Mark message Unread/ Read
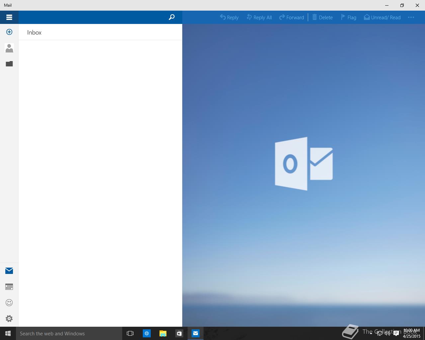Viewport: 425px width, 340px height. pyautogui.click(x=382, y=17)
